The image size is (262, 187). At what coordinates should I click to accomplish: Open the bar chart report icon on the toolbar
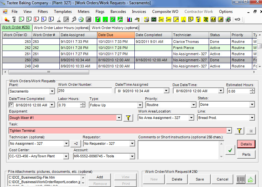pyautogui.click(x=130, y=20)
